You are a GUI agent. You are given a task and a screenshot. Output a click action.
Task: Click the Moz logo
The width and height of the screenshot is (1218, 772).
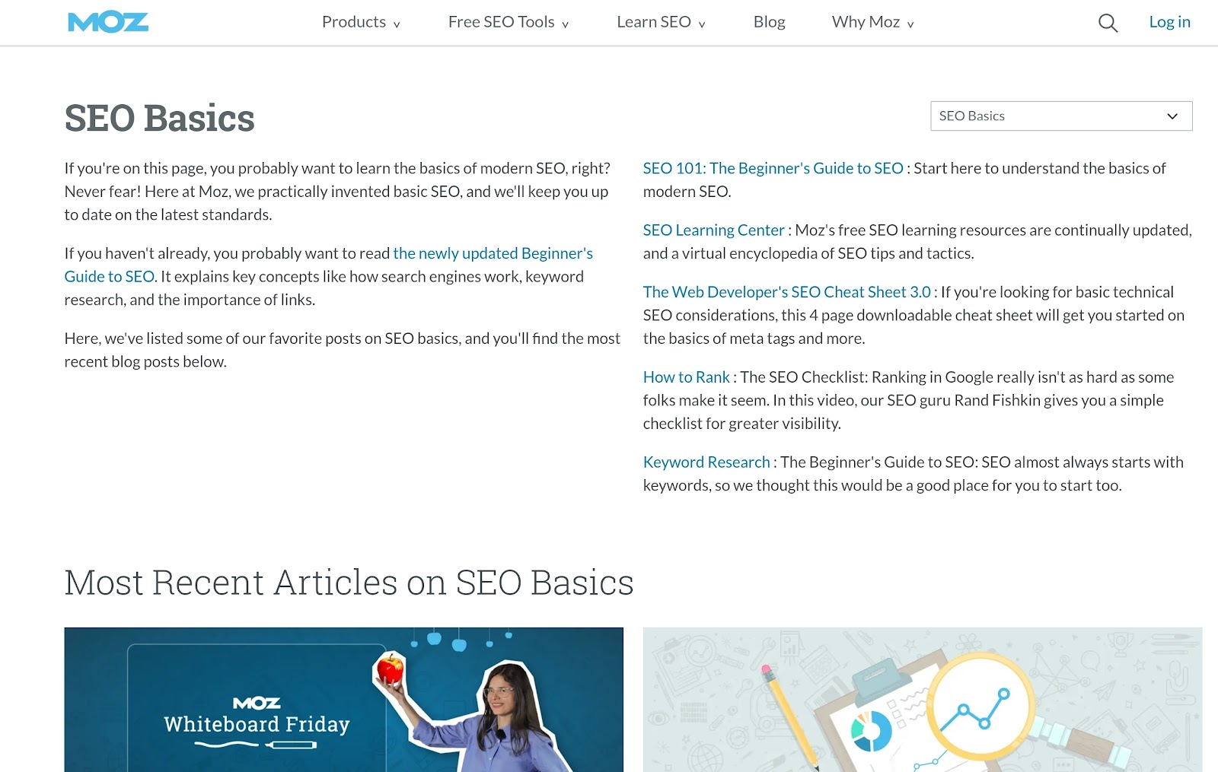[x=108, y=22]
